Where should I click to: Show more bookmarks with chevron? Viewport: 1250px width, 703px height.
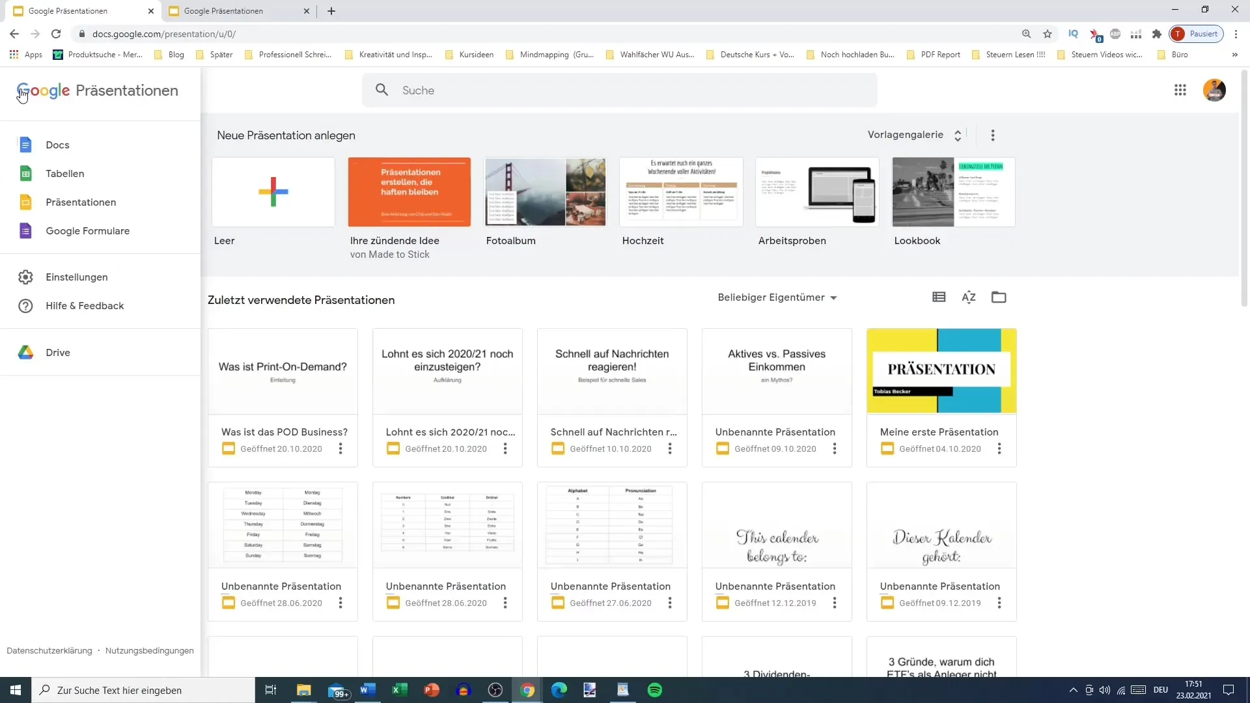pyautogui.click(x=1234, y=55)
